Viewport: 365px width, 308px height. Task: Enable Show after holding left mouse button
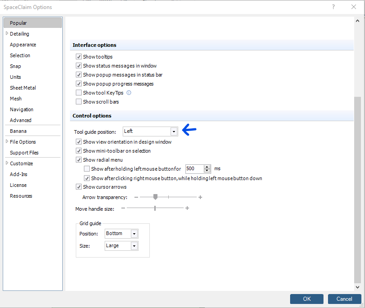coord(87,168)
